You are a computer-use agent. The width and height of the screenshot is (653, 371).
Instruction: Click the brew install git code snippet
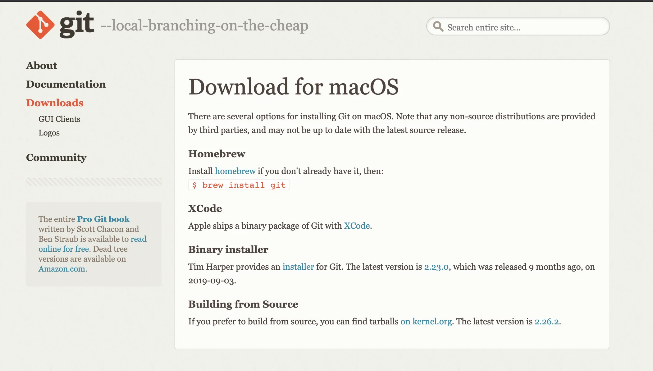point(239,185)
